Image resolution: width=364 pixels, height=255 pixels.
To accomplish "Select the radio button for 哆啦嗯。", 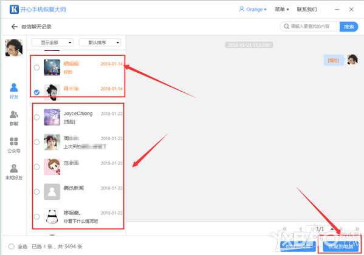I will click(36, 217).
